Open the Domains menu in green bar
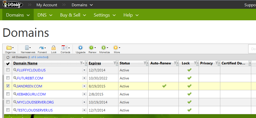 click(18, 15)
